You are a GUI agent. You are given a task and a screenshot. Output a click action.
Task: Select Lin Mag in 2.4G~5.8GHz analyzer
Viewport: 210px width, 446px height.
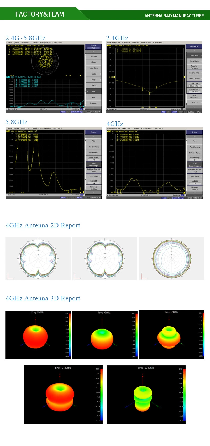(93, 86)
